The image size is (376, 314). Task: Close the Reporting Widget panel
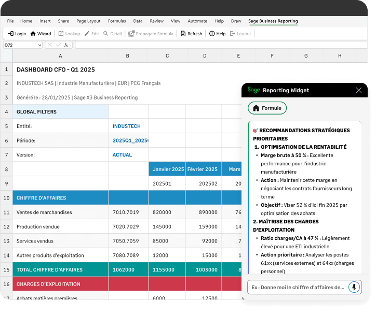tap(358, 90)
